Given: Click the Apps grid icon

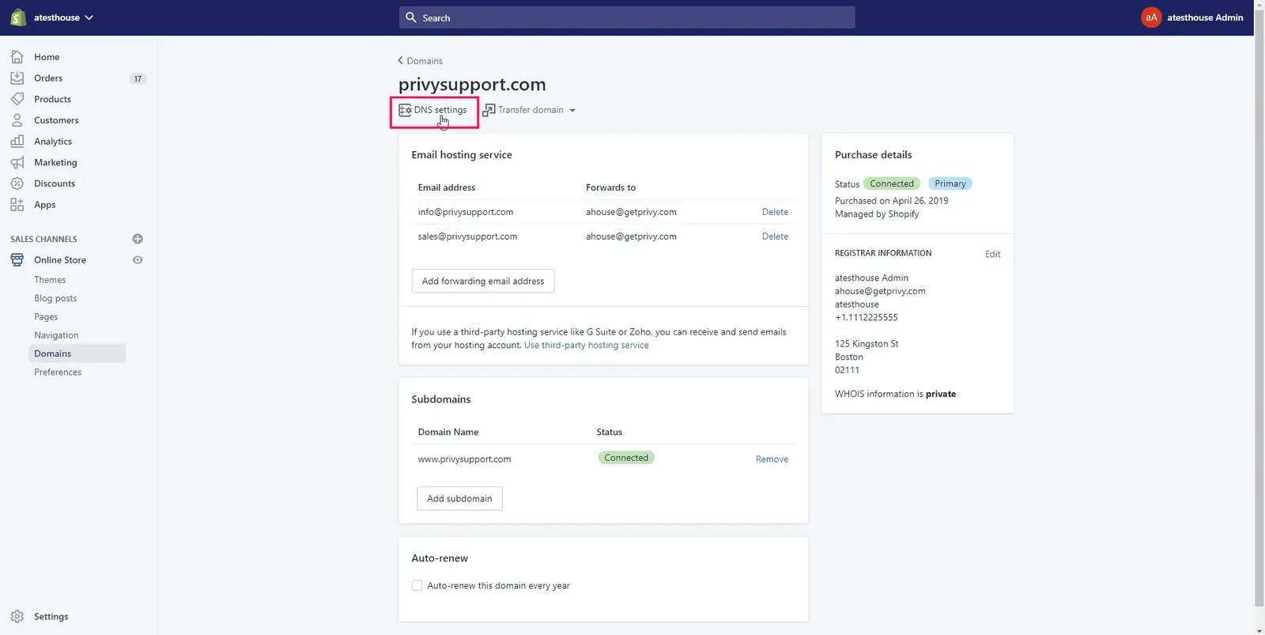Looking at the screenshot, I should point(17,205).
